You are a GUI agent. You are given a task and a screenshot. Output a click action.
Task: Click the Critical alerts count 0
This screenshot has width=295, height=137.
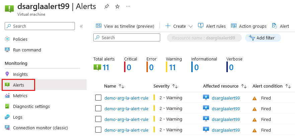pos(129,67)
